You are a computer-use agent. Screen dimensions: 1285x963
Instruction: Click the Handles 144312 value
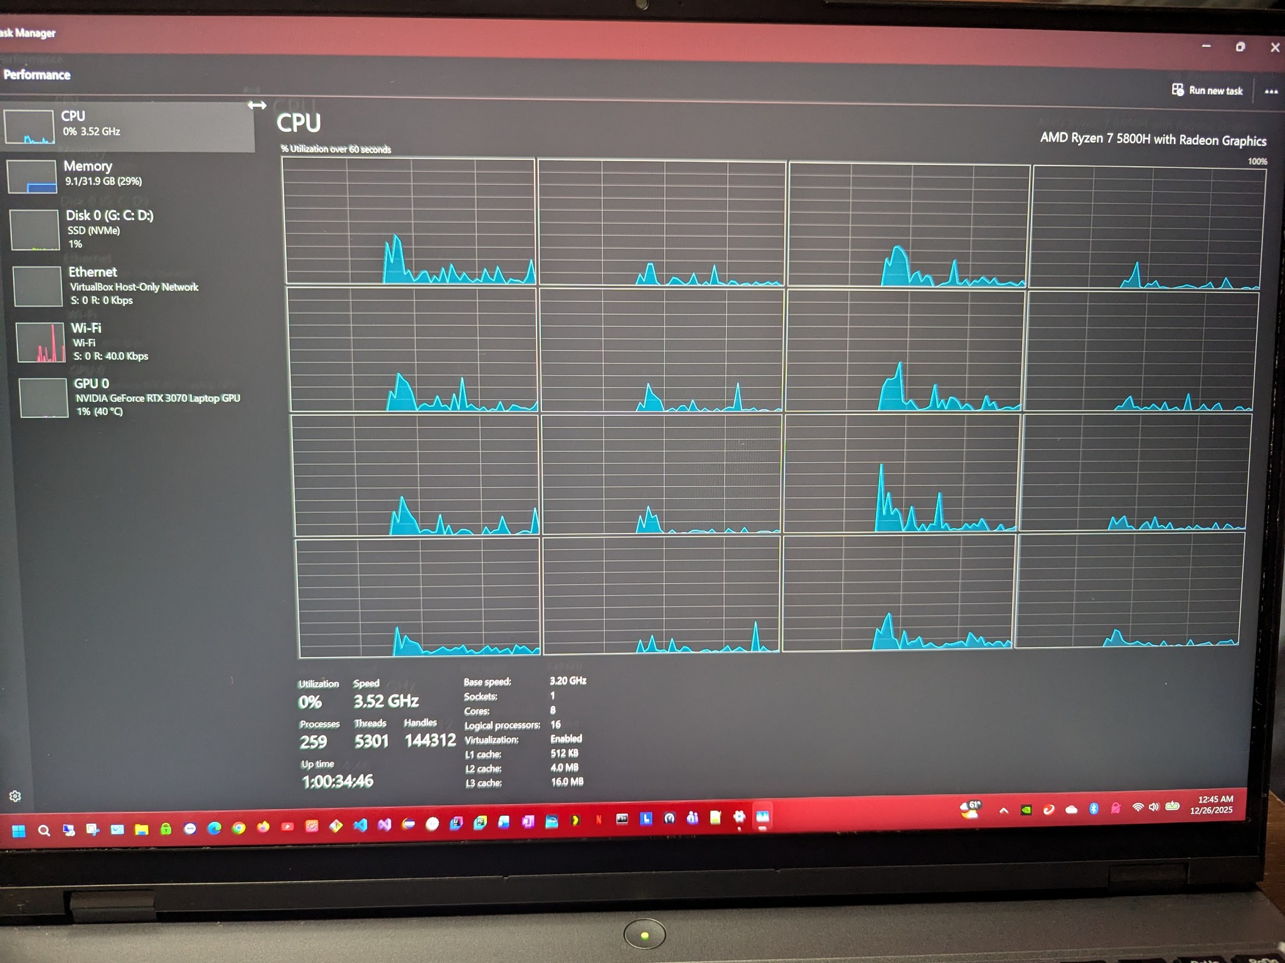point(430,740)
